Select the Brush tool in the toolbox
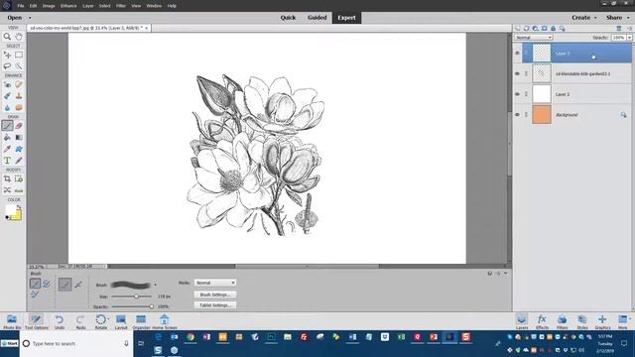This screenshot has height=357, width=635. click(7, 126)
